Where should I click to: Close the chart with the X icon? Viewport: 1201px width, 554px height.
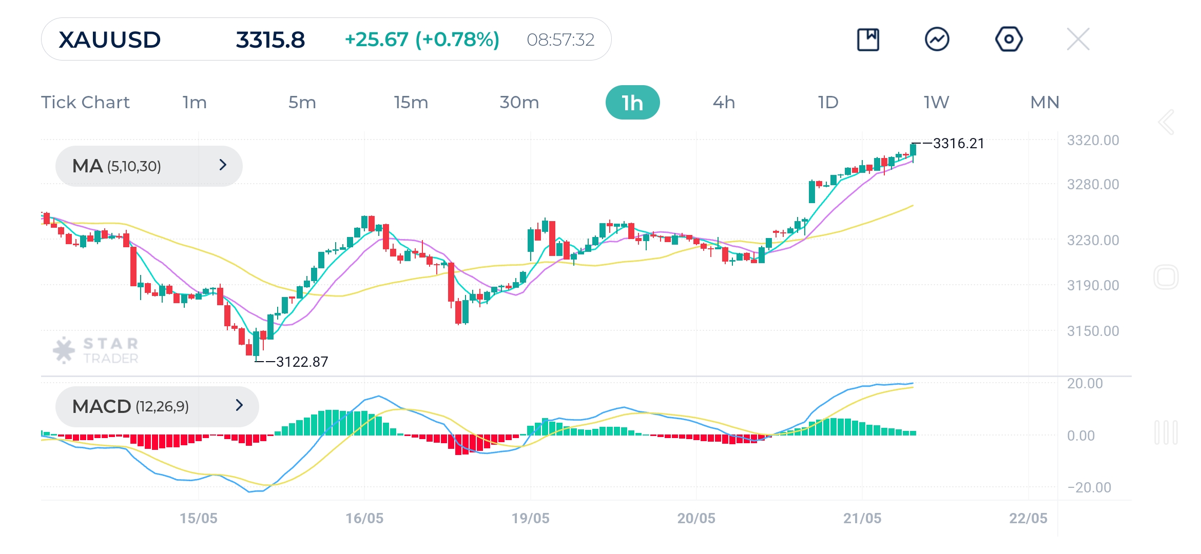(1079, 38)
